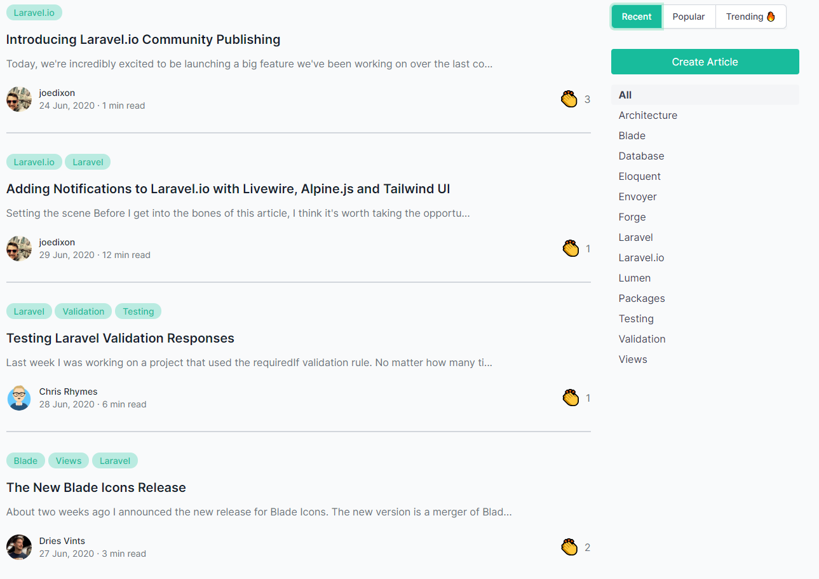Screen dimensions: 819x579
Task: Open Introducing Laravel.io Community Publishing article title
Action: tap(143, 39)
